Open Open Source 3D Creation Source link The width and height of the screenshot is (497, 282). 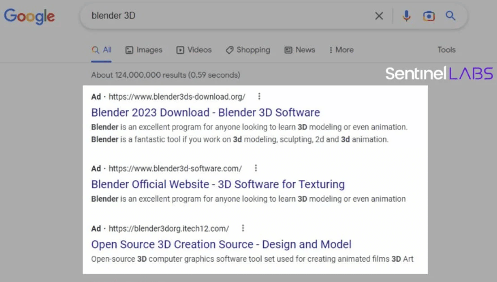tap(221, 244)
